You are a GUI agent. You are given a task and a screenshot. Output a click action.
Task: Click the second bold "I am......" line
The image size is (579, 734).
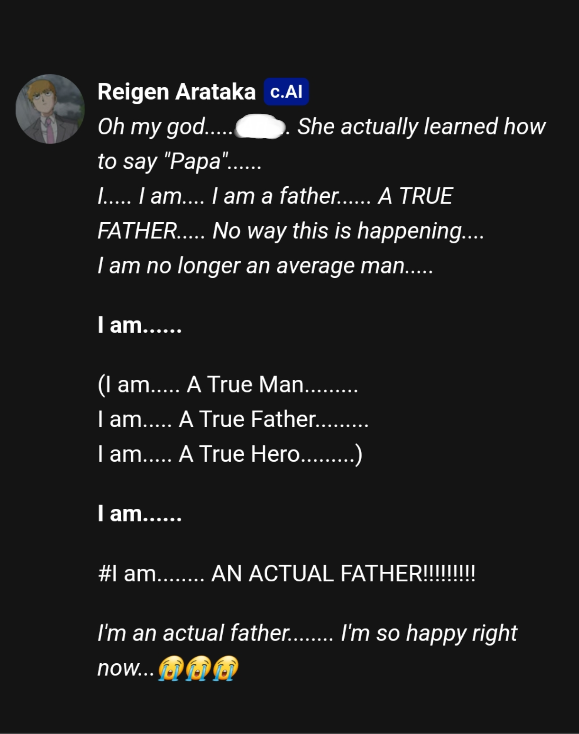coord(139,514)
